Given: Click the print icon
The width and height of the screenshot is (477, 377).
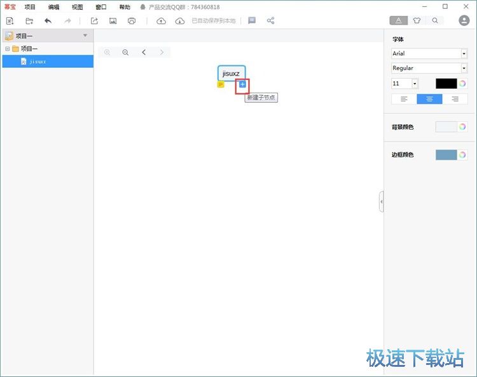Looking at the screenshot, I should 132,21.
